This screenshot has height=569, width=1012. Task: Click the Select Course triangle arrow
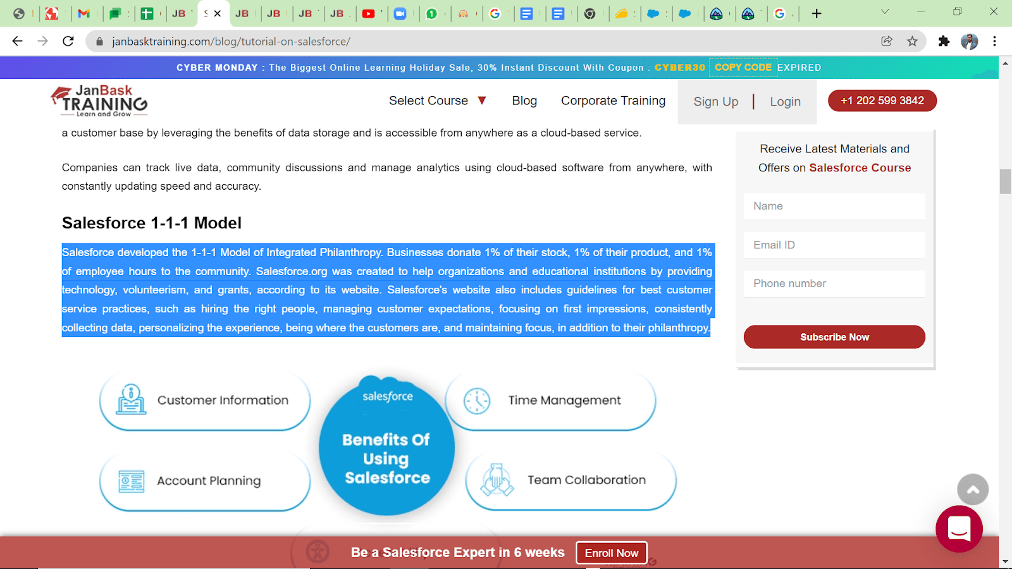tap(482, 101)
